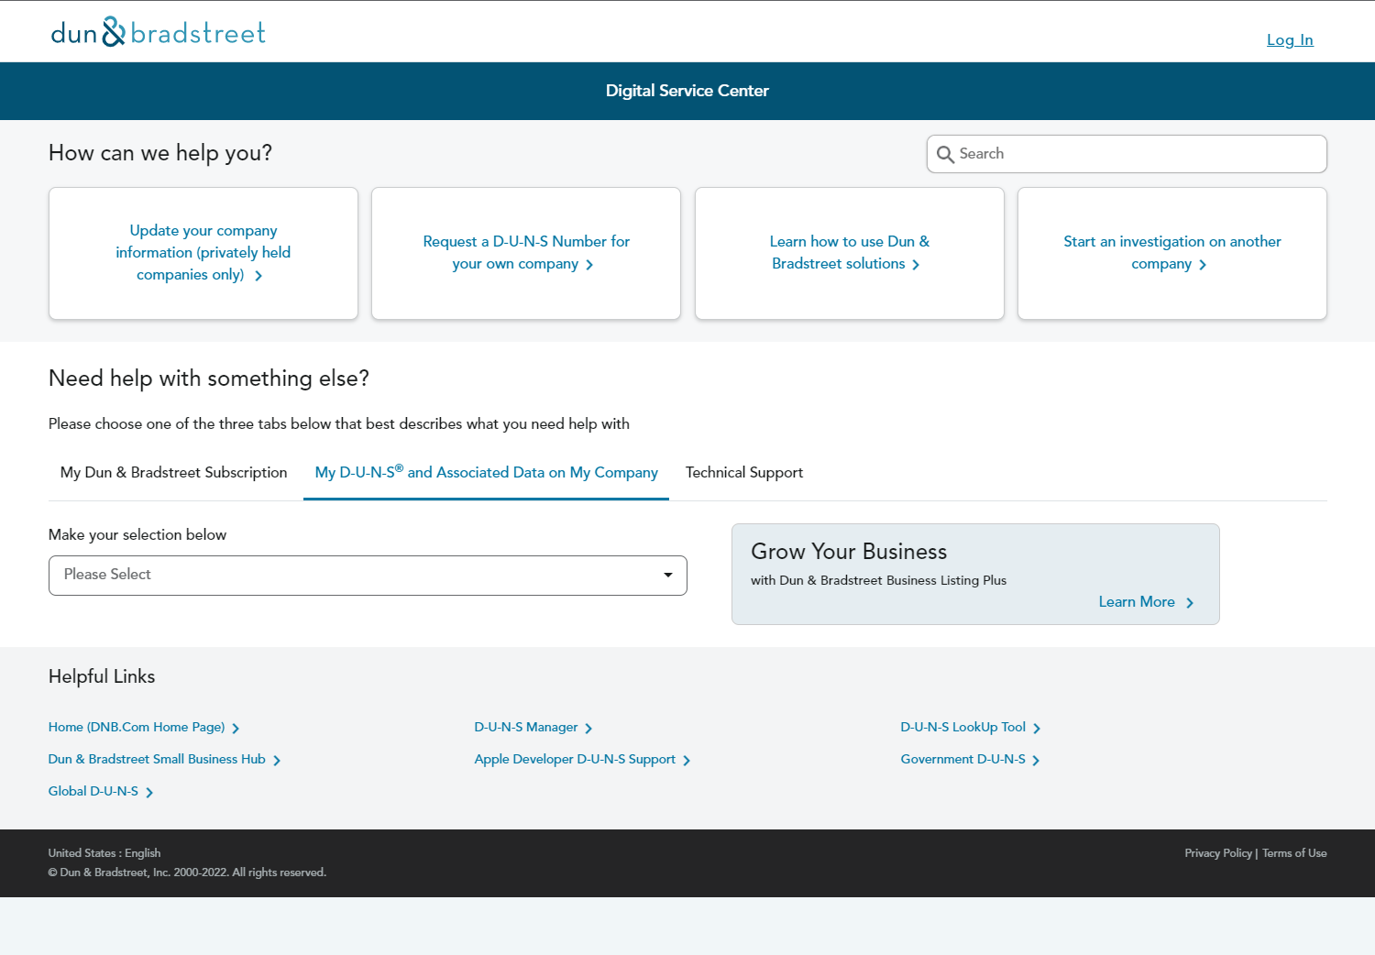Click arrow beside Apple Developer D-U-N-S Support
Viewport: 1375px width, 955px height.
click(x=687, y=761)
